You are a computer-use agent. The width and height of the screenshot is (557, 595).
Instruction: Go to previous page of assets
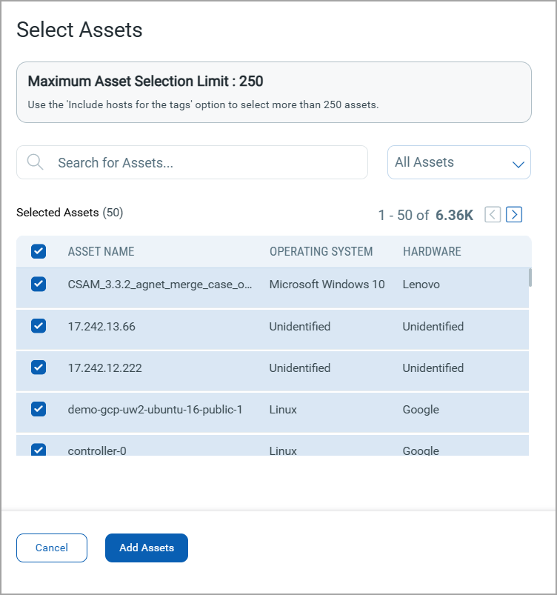pyautogui.click(x=493, y=214)
